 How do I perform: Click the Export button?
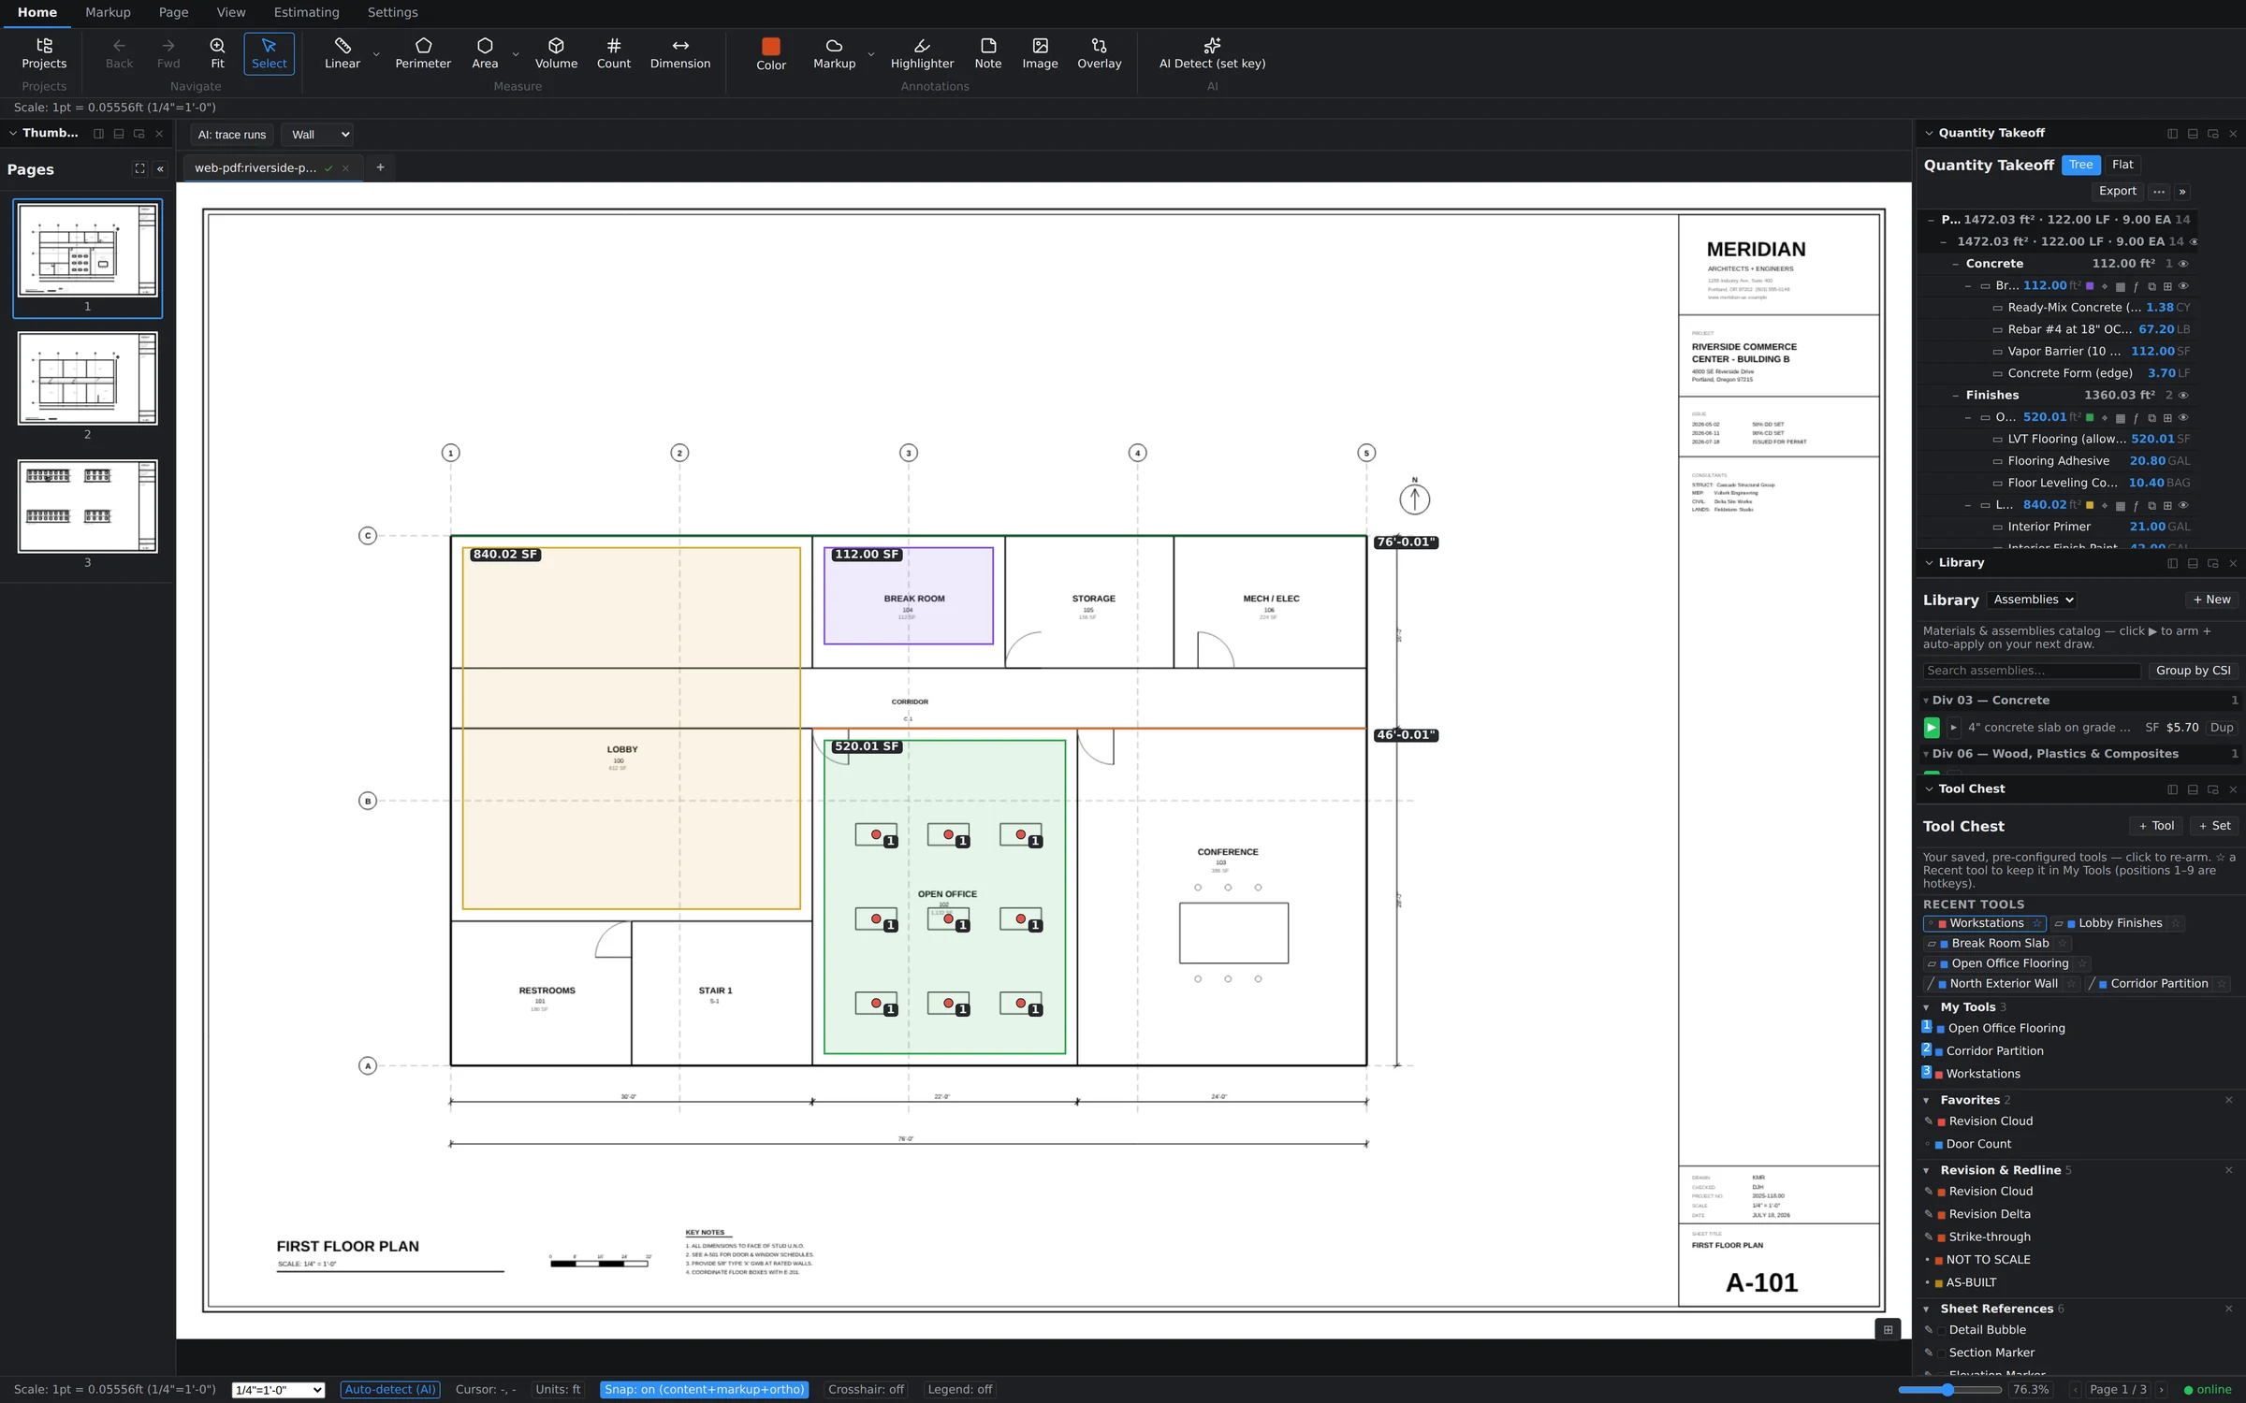tap(2117, 191)
